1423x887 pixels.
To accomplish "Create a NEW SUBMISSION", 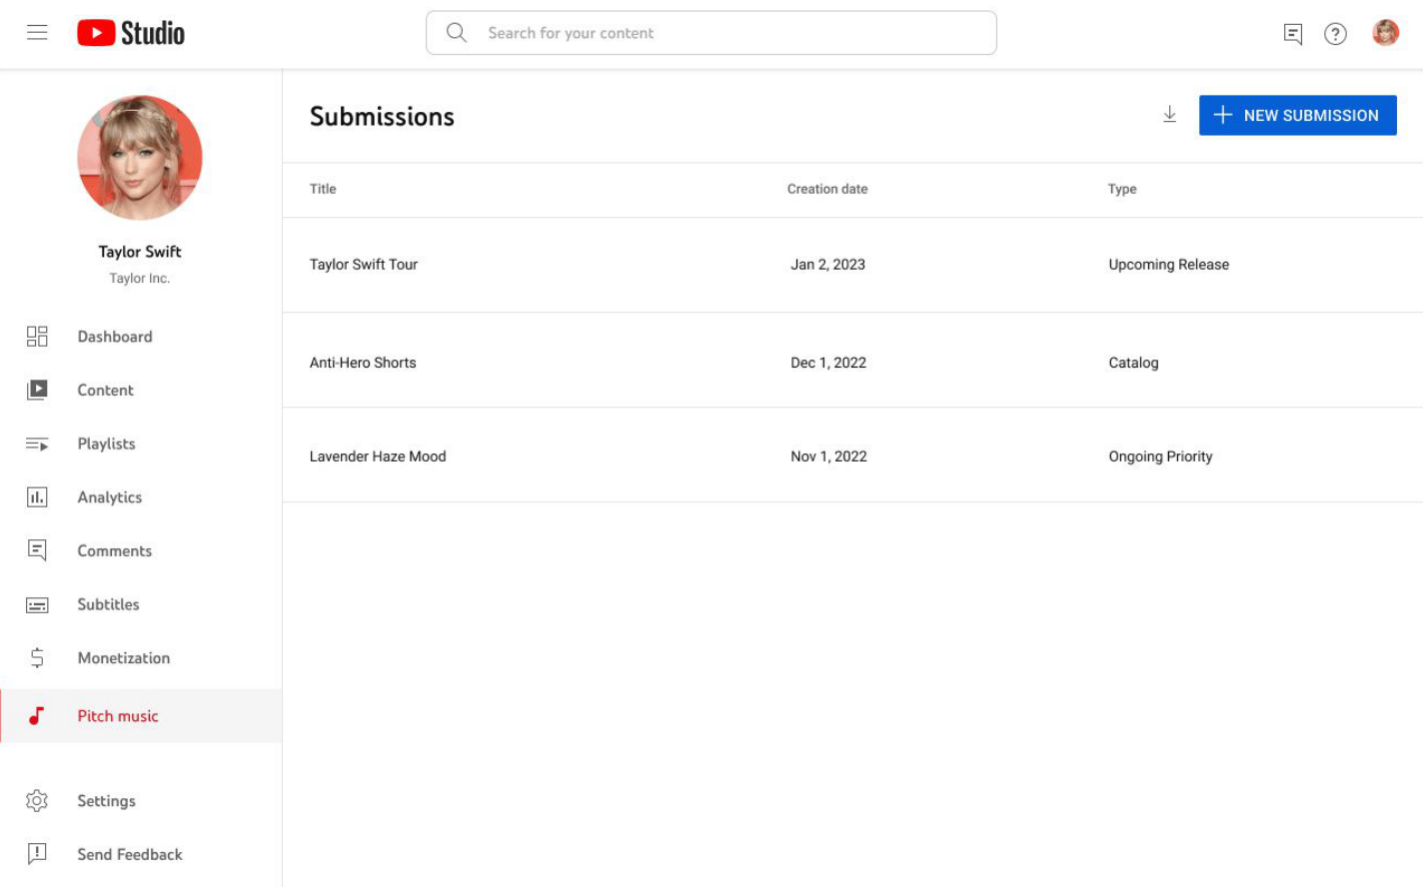I will pyautogui.click(x=1297, y=116).
